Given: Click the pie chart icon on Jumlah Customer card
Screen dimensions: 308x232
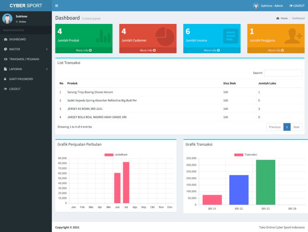Looking at the screenshot, I should (x=165, y=37).
